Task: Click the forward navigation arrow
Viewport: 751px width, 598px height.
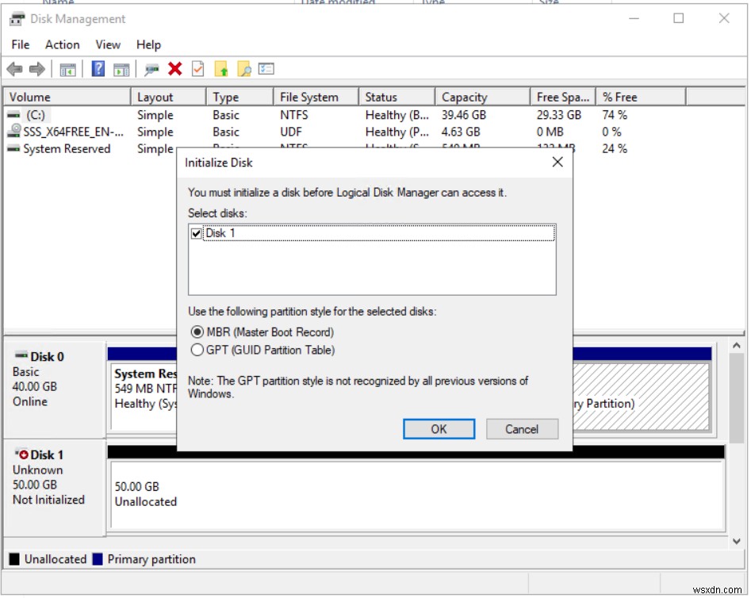Action: tap(36, 69)
